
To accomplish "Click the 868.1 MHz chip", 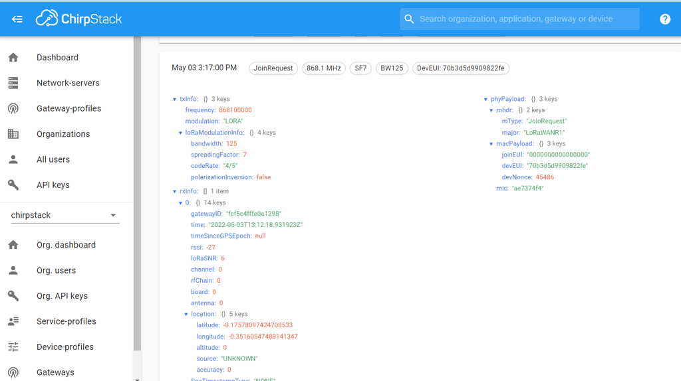I will [x=324, y=68].
